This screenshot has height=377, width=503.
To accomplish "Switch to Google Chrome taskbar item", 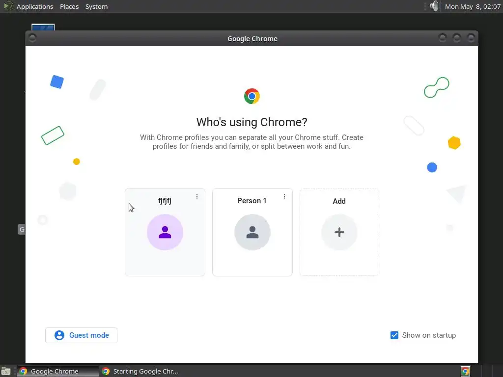I will (x=58, y=371).
